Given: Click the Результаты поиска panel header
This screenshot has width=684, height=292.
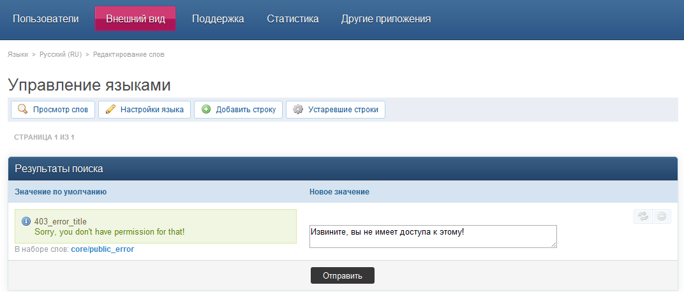Looking at the screenshot, I should (x=343, y=169).
